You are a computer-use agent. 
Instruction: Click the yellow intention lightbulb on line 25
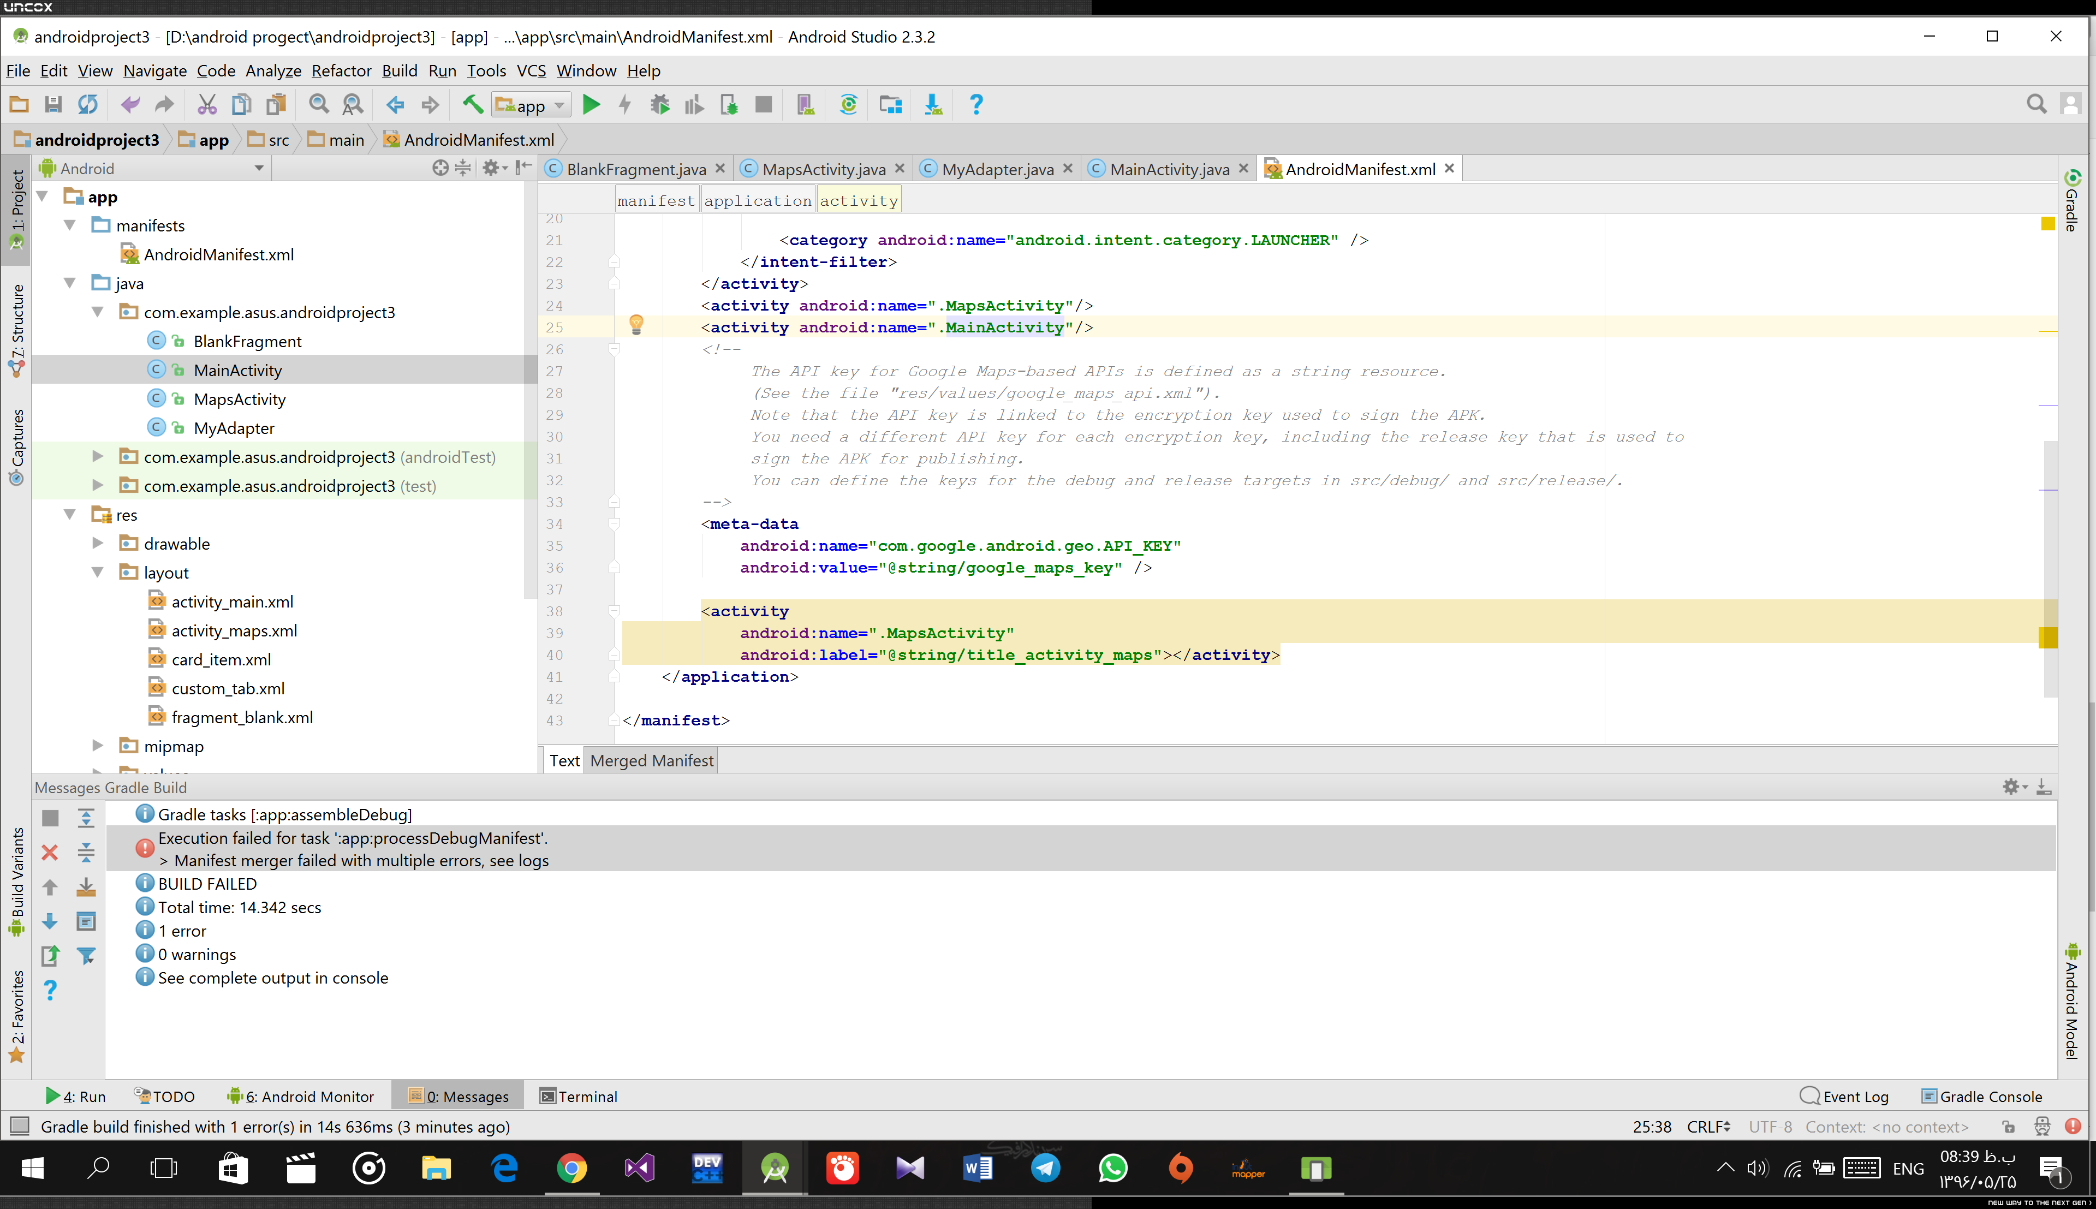pos(636,324)
